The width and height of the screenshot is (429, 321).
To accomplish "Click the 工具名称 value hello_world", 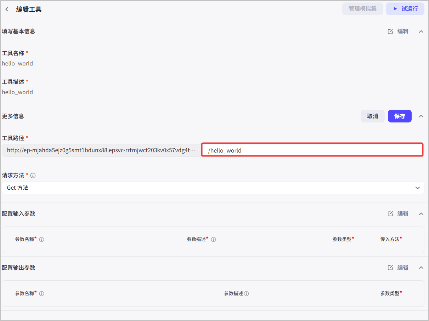I will pyautogui.click(x=17, y=64).
